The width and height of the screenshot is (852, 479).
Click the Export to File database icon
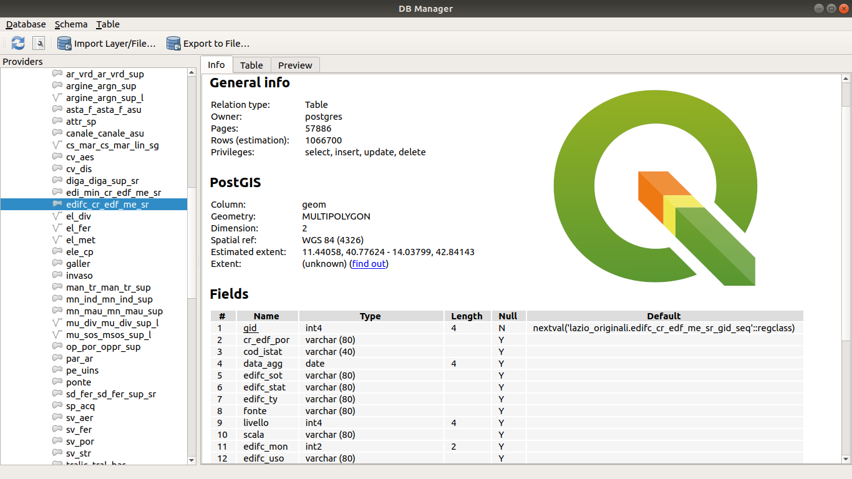pos(173,43)
